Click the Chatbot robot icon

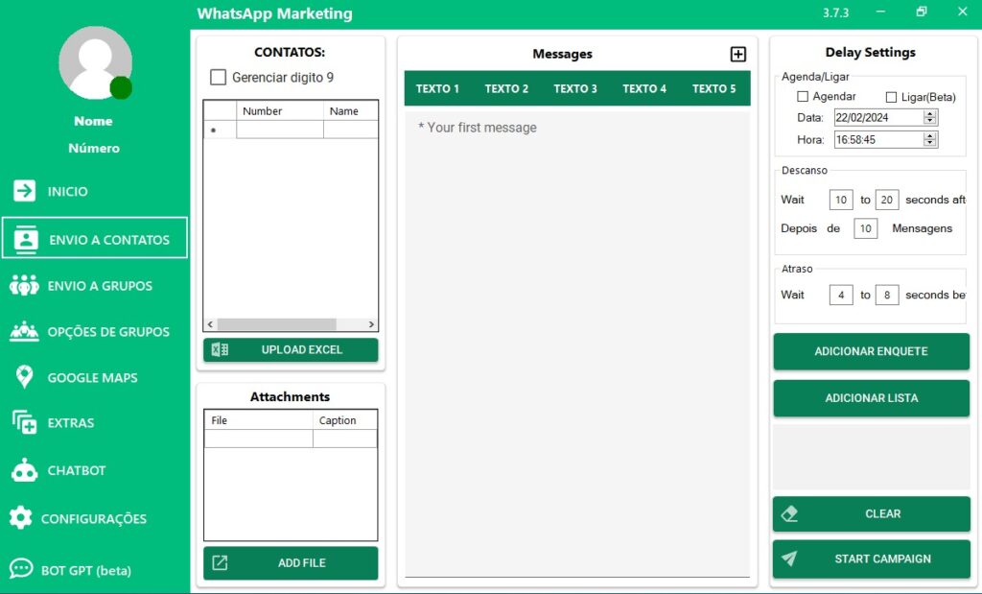point(24,470)
